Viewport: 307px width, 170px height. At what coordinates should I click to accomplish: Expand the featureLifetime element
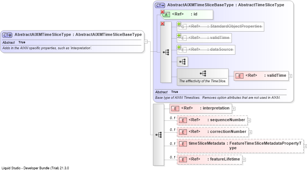click(244, 160)
